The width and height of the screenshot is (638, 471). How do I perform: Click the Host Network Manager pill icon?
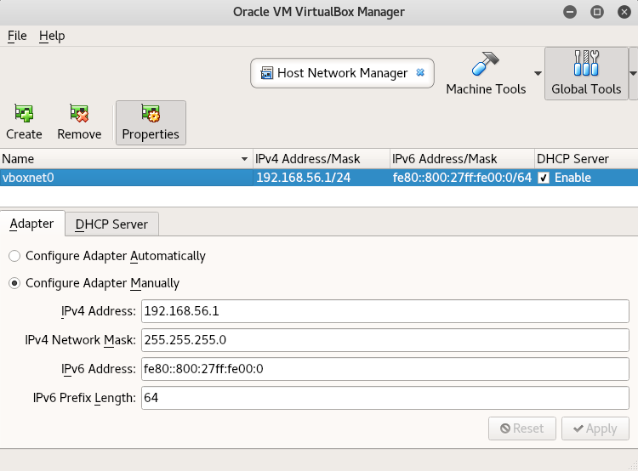[266, 73]
